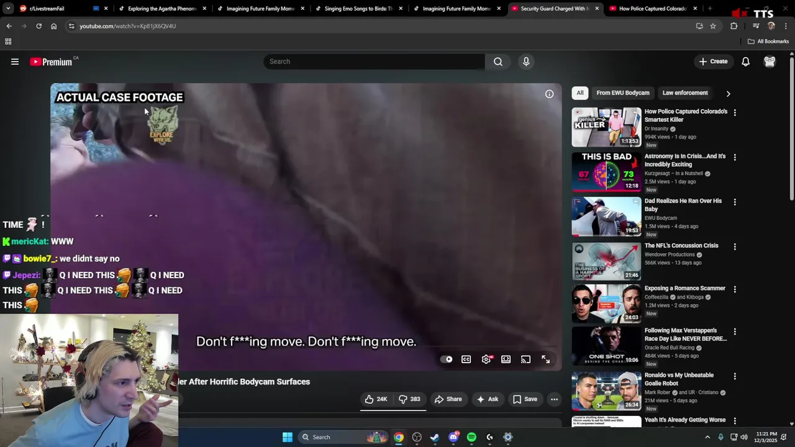Toggle autoplay switch in player
This screenshot has height=447, width=795.
tap(447, 359)
